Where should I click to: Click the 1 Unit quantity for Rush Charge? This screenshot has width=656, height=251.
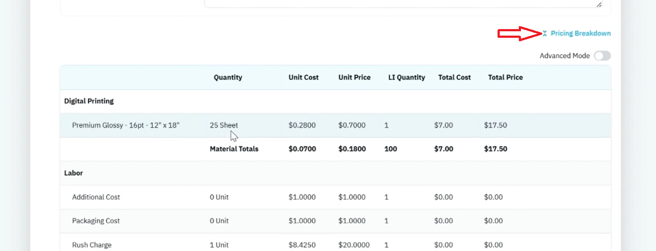(x=219, y=245)
